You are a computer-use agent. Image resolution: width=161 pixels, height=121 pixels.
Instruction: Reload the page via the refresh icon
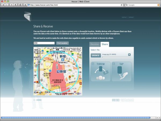click(122, 5)
